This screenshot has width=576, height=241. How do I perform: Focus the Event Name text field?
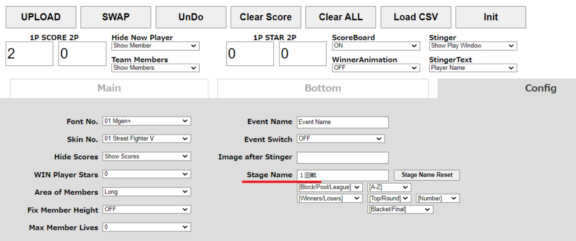[x=343, y=122]
